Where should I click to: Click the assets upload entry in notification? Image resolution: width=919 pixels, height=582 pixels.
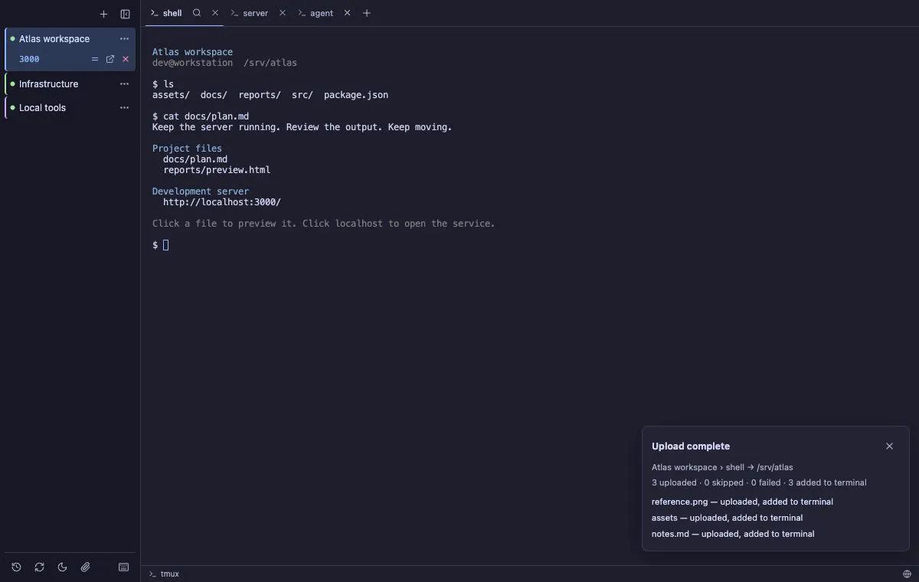pos(727,518)
